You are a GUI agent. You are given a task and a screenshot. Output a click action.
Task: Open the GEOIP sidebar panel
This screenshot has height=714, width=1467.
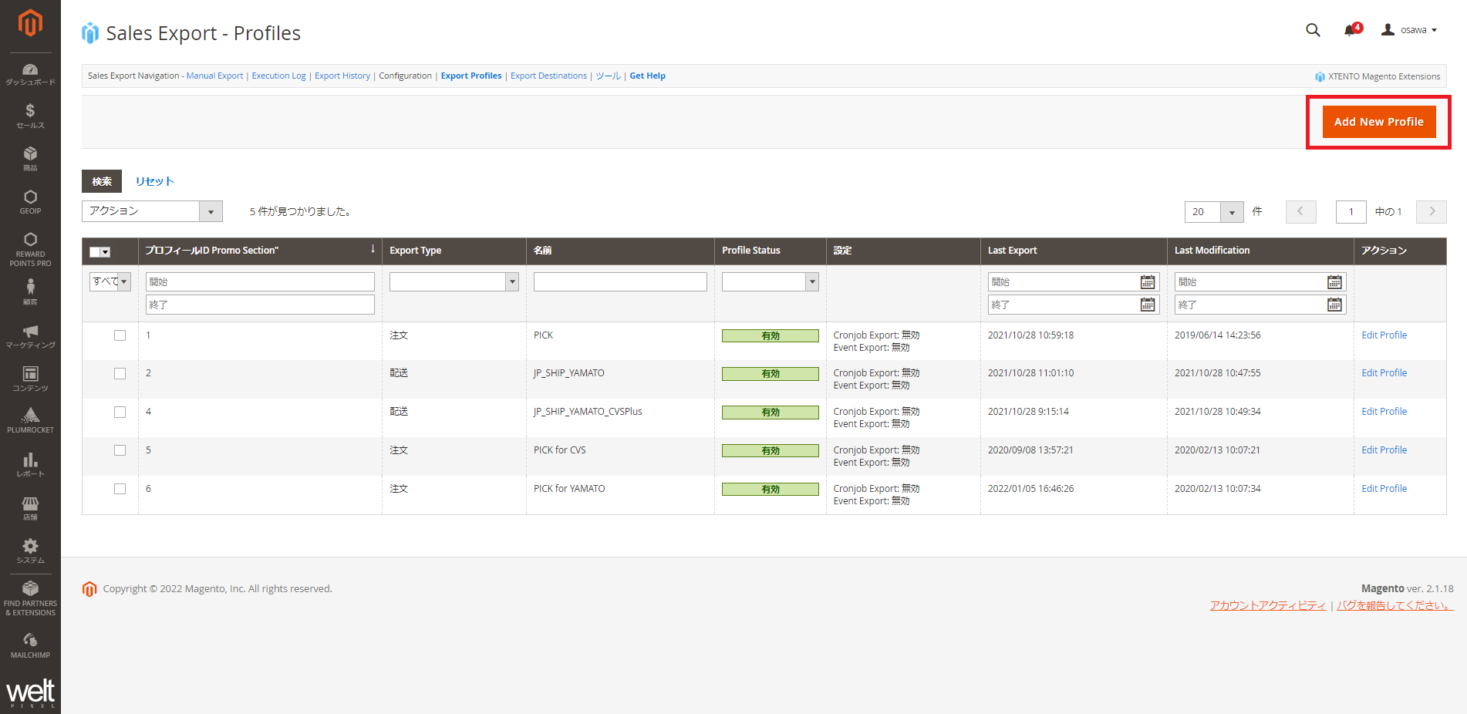tap(30, 202)
